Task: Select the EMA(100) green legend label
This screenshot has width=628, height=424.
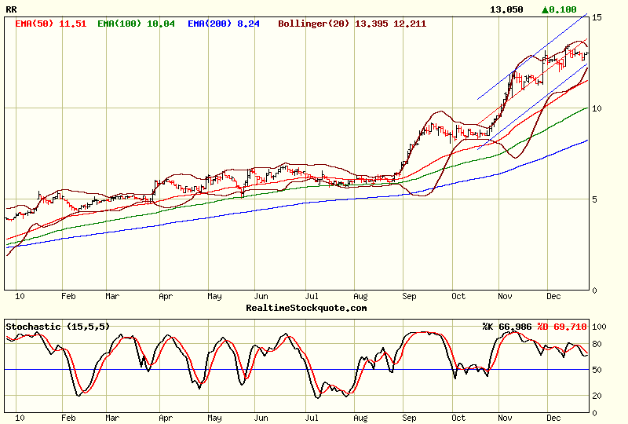Action: 130,24
